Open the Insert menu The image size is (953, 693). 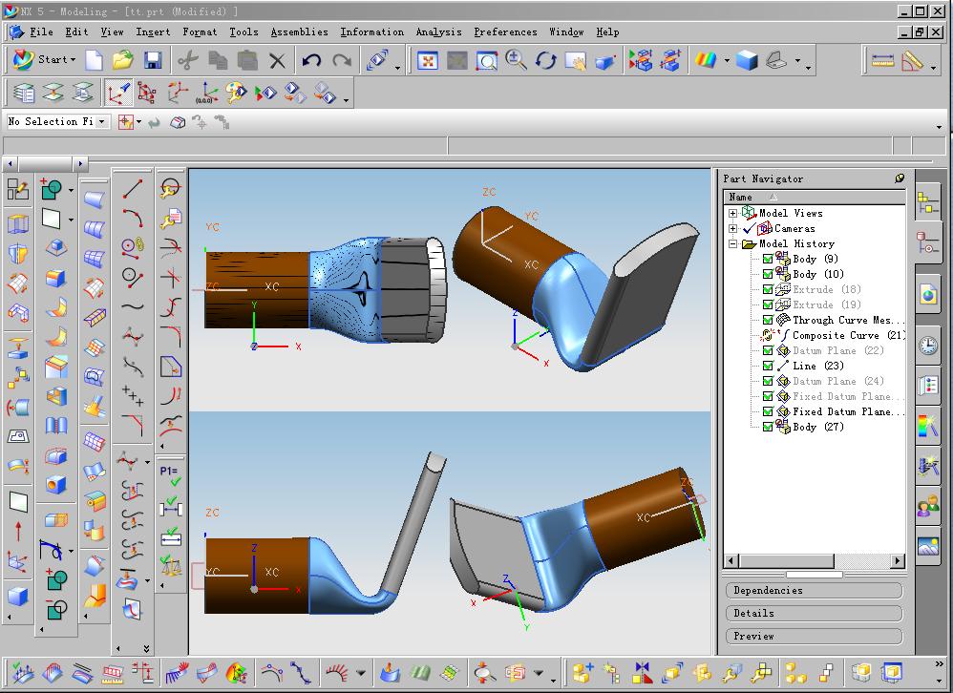click(x=153, y=31)
